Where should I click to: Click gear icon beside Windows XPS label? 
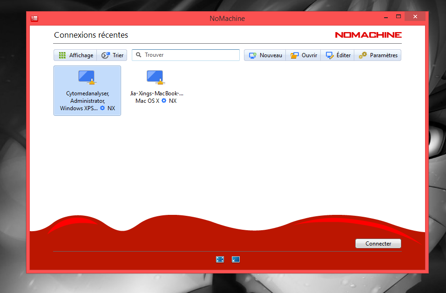[102, 108]
